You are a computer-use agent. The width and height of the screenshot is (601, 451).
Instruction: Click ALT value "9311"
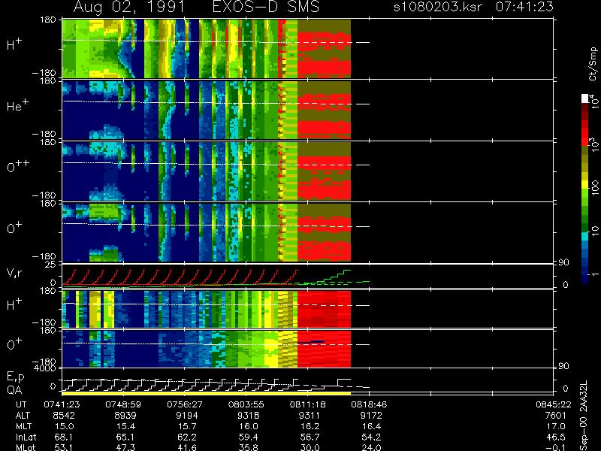point(310,416)
